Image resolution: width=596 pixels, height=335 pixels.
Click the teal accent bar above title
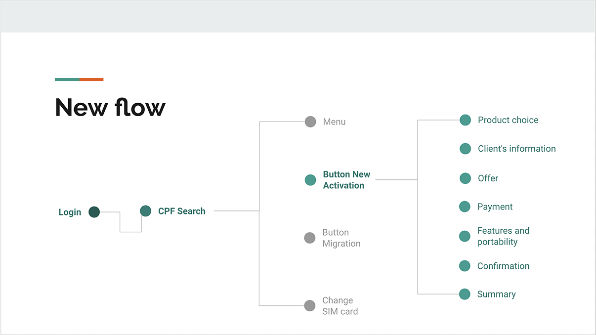click(67, 80)
